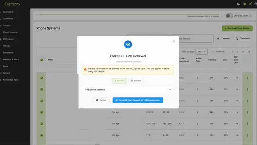
Task: Go to last page of results
Action: (x=249, y=52)
